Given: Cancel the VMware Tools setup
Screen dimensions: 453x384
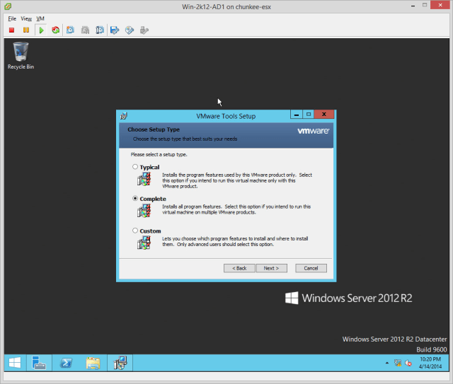Looking at the screenshot, I should [x=311, y=268].
